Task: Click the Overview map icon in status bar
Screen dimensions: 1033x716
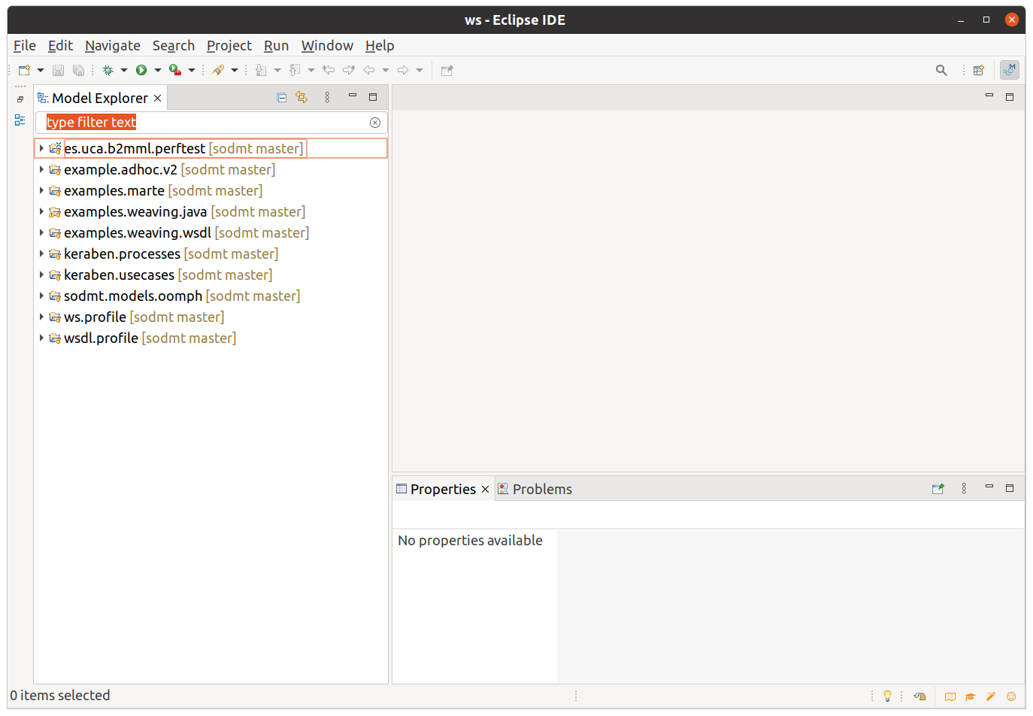Action: click(x=950, y=696)
